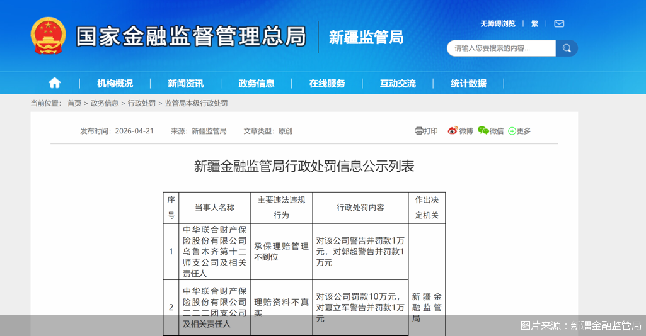This screenshot has width=646, height=336.
Task: Open 在线服务 menu
Action: (x=327, y=84)
